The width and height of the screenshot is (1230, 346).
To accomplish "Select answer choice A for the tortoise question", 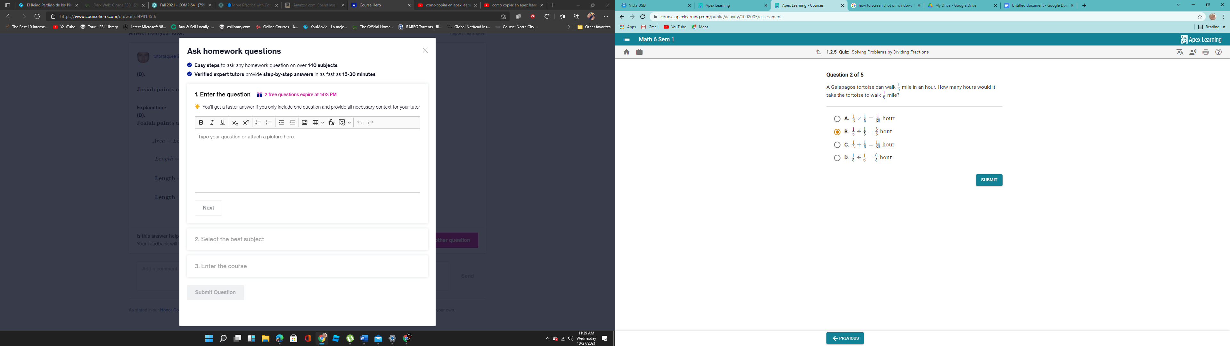I will 838,119.
